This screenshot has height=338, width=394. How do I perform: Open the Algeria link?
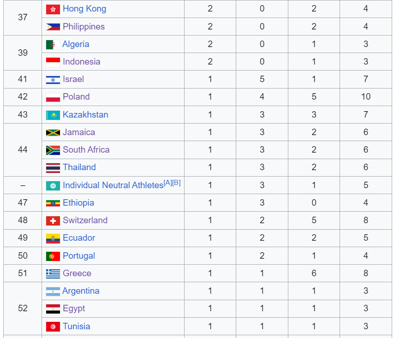(76, 44)
